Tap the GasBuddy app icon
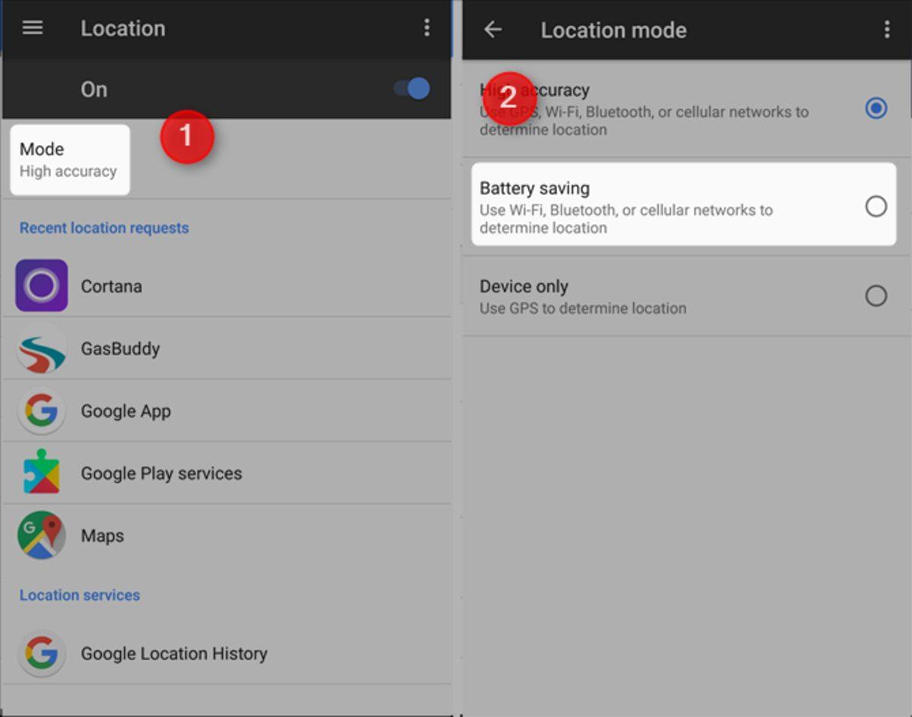 [x=42, y=349]
